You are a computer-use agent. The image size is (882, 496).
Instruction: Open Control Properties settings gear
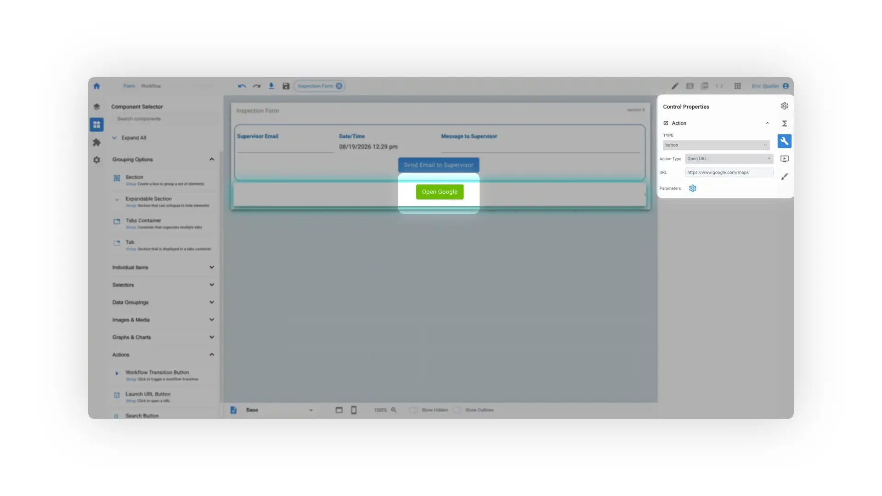[x=784, y=106]
